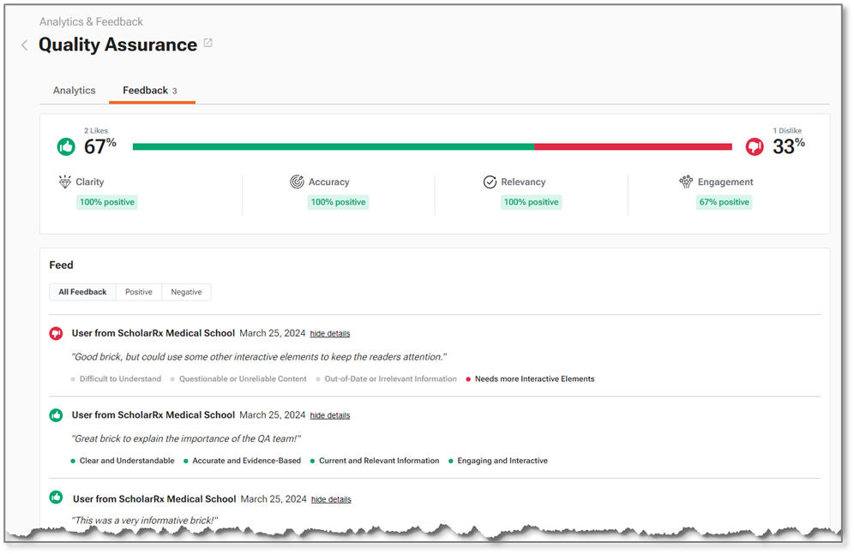
Task: Click the green portion of likes bar
Action: (333, 146)
